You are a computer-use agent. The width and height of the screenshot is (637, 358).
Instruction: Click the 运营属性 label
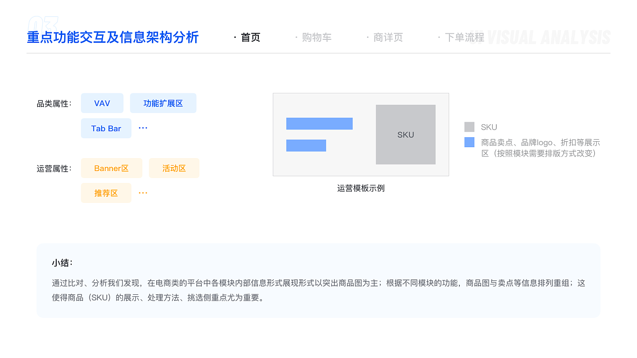pos(54,169)
